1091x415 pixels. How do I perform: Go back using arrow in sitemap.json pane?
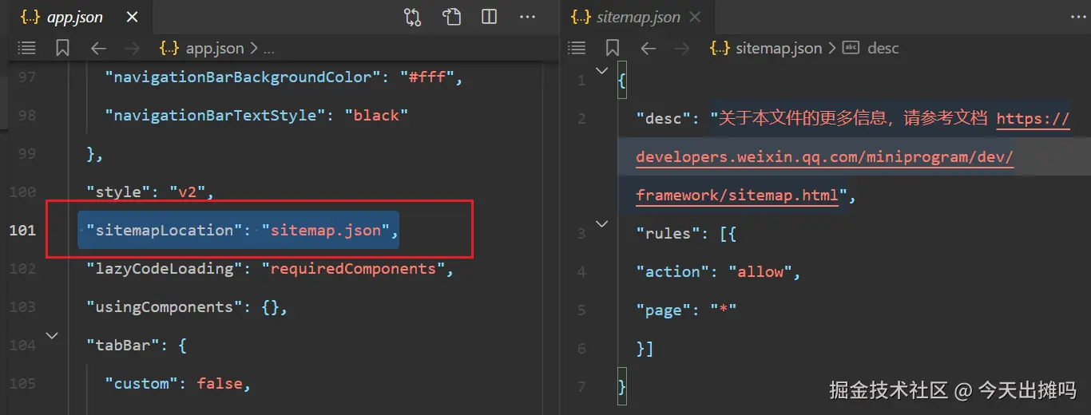point(649,49)
